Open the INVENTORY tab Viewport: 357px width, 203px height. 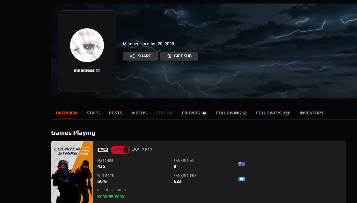click(311, 113)
